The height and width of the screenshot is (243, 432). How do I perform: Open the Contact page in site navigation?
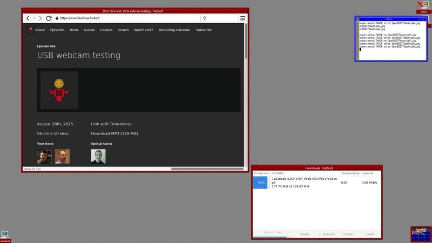click(106, 30)
